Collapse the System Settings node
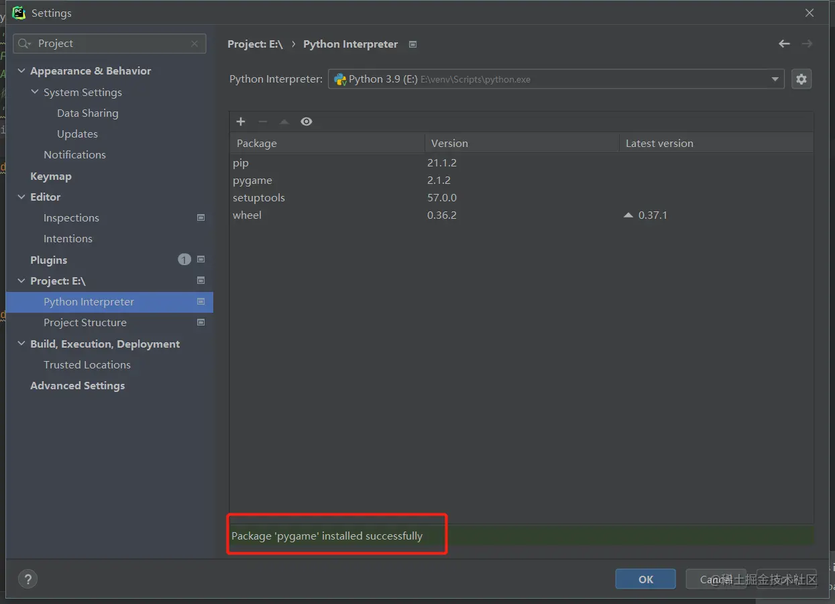 click(x=35, y=92)
